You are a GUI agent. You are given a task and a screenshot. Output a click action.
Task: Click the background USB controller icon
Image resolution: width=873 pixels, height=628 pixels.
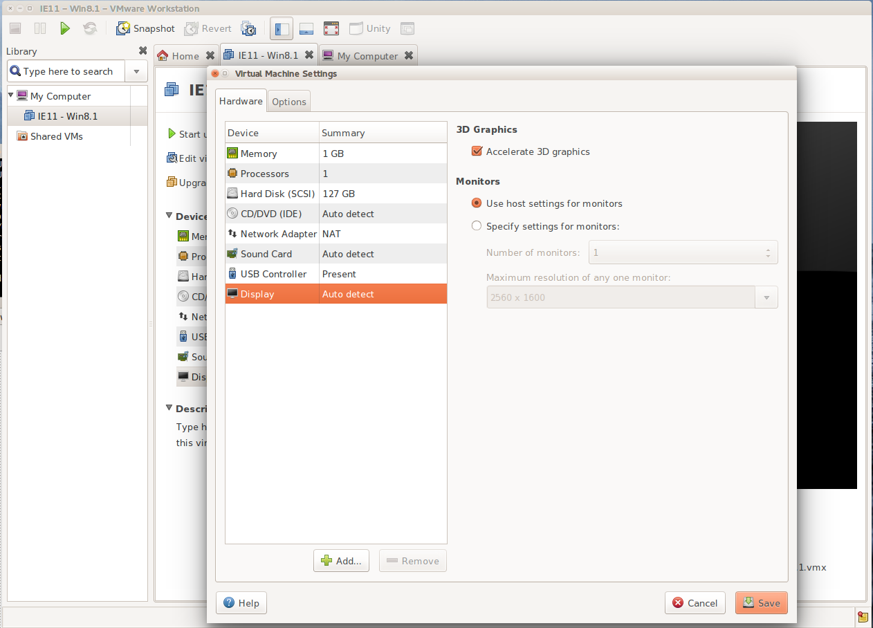pyautogui.click(x=183, y=337)
